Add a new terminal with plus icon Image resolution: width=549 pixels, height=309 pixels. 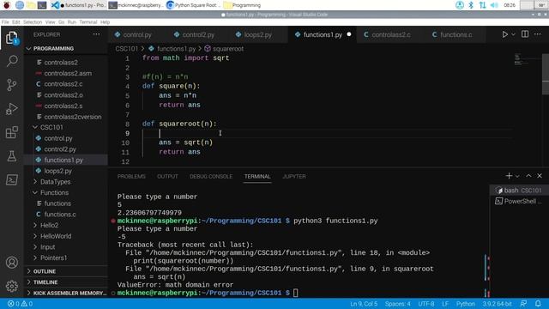pos(509,176)
